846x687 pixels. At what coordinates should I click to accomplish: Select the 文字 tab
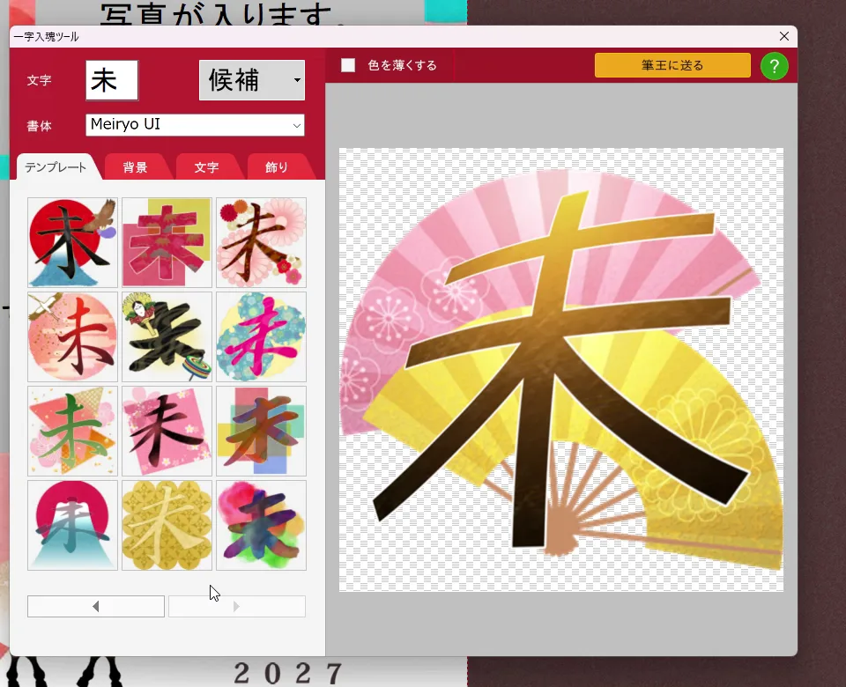pos(206,167)
